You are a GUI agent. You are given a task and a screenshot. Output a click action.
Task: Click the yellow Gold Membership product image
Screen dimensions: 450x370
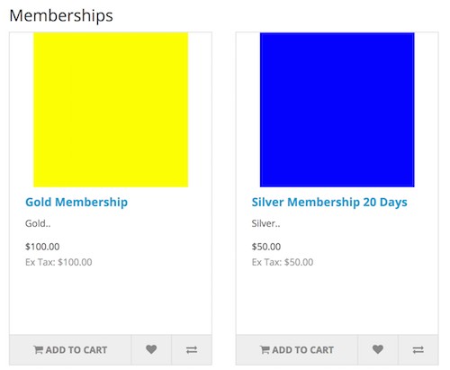111,110
